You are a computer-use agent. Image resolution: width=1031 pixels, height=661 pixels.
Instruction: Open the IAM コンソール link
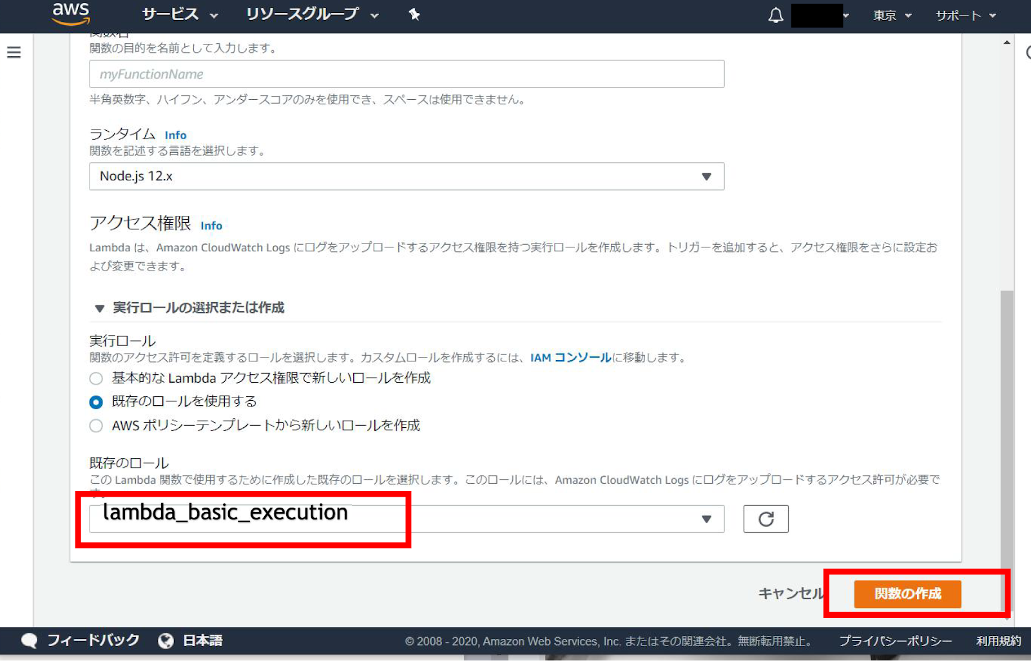pos(570,358)
